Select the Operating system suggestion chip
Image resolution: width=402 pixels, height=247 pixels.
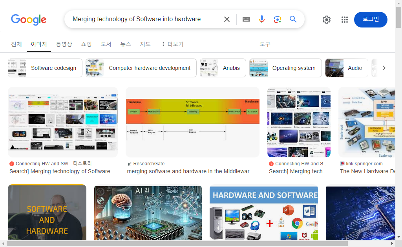285,68
